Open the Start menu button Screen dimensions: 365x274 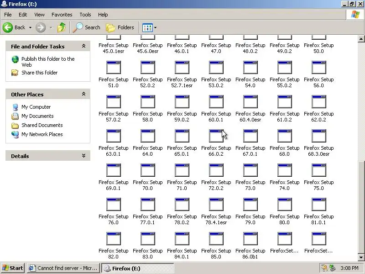pyautogui.click(x=13, y=268)
